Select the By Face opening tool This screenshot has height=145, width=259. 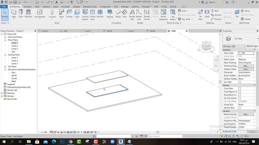tap(200, 15)
